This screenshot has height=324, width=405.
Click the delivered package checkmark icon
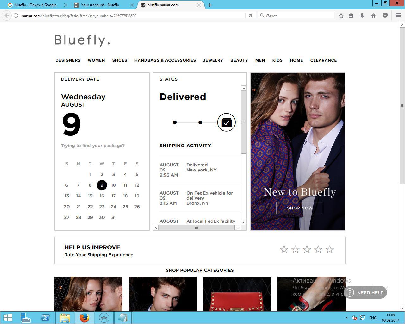[227, 122]
